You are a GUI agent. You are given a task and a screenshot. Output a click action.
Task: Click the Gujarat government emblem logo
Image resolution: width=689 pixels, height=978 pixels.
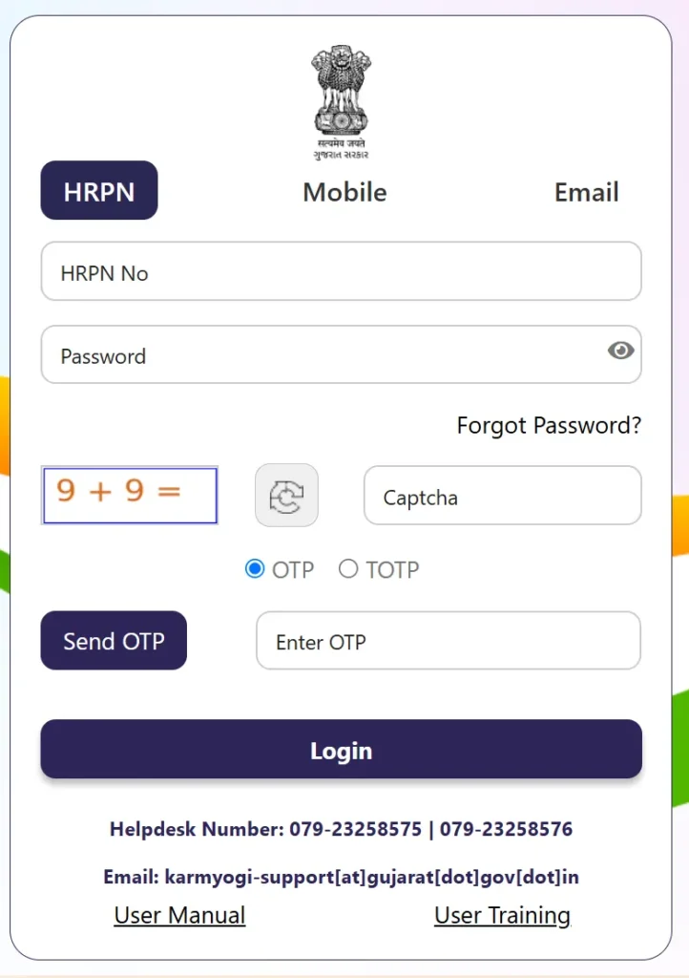click(x=341, y=102)
